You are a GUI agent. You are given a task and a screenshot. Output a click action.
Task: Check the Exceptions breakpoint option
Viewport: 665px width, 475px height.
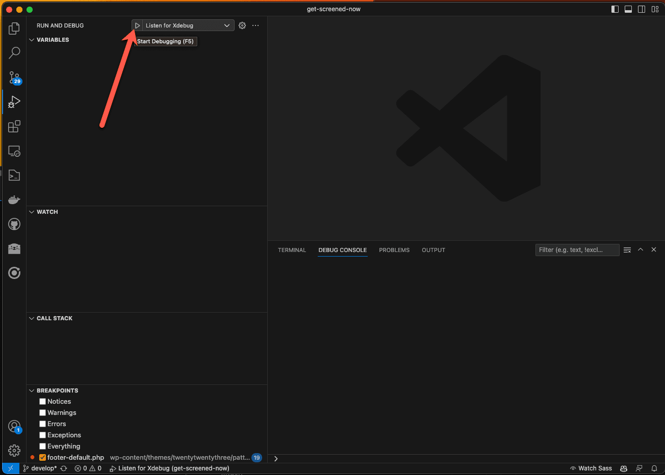coord(42,435)
